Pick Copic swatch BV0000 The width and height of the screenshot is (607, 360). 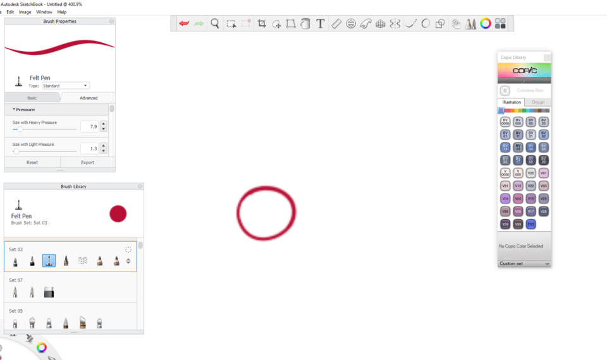505,122
